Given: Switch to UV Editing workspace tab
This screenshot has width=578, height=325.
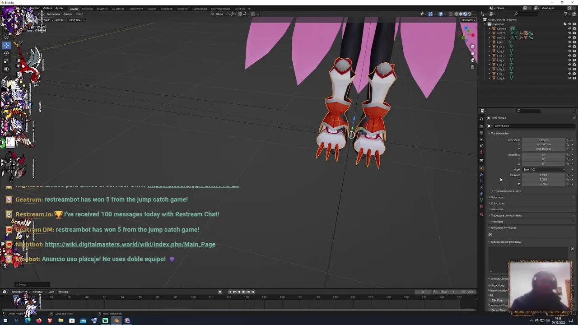Looking at the screenshot, I should coord(117,9).
